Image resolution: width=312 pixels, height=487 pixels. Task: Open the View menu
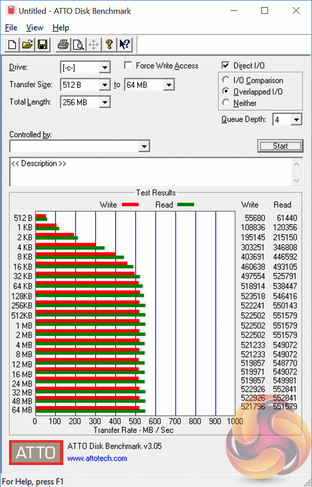(34, 28)
